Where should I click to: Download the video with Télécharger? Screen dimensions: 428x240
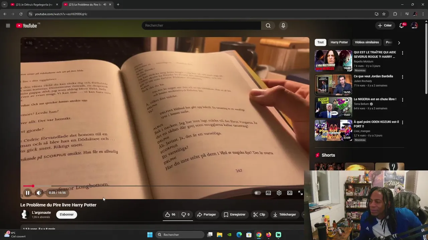click(285, 214)
